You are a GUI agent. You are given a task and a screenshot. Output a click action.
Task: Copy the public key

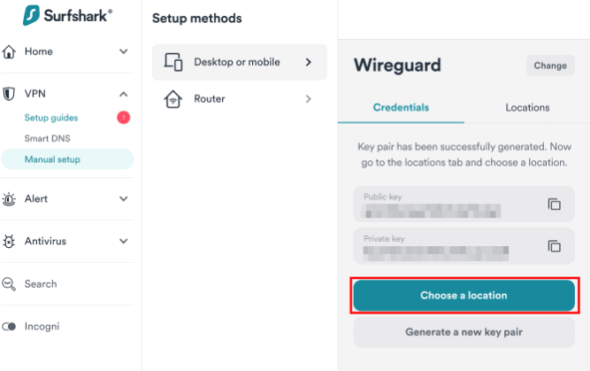(555, 204)
